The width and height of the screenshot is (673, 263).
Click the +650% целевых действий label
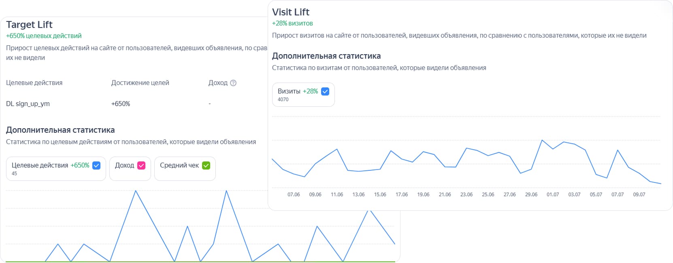tap(44, 36)
